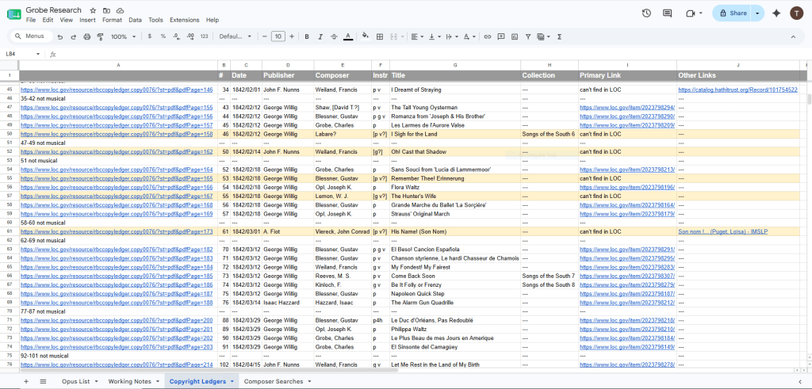Open the Insert menu
The width and height of the screenshot is (812, 389).
pos(87,20)
